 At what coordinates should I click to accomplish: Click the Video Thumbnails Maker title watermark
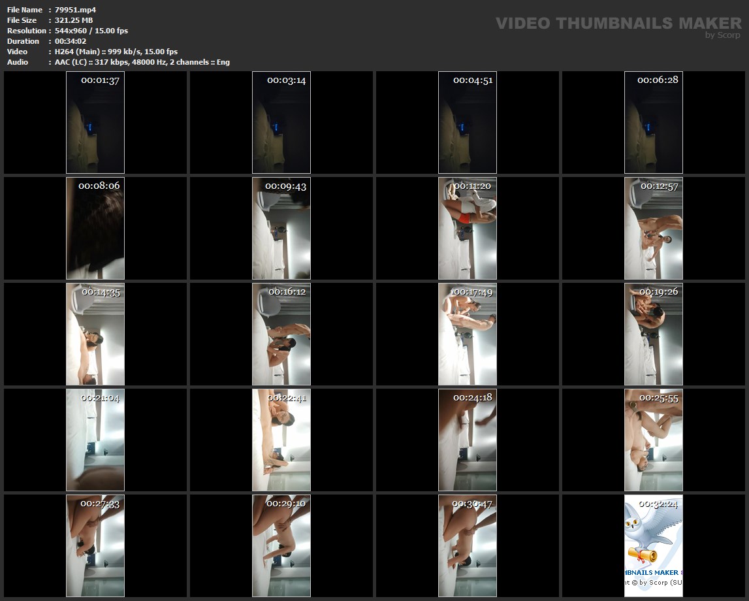pyautogui.click(x=618, y=24)
